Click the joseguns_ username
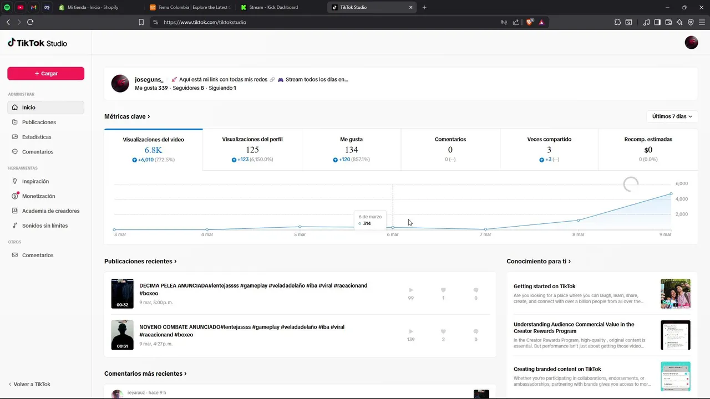 click(149, 79)
